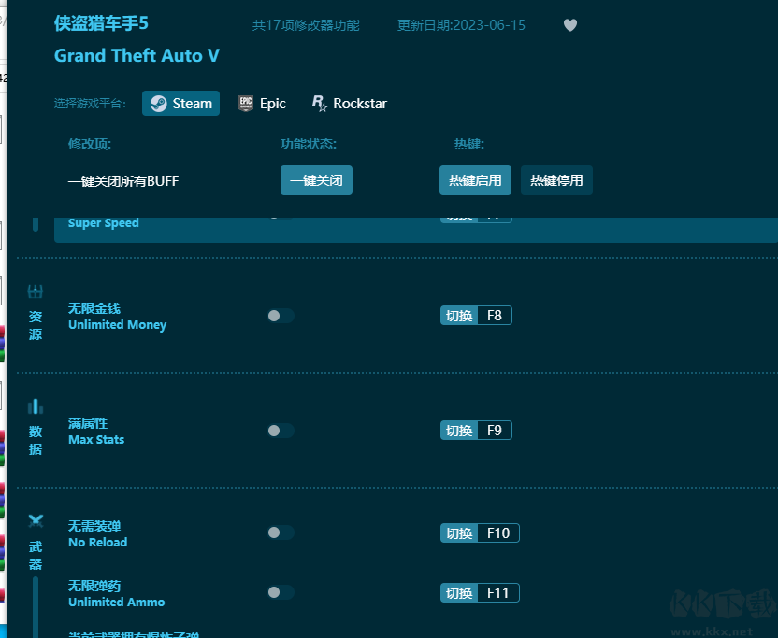Enable hotkeys with 热键启用

[x=475, y=180]
